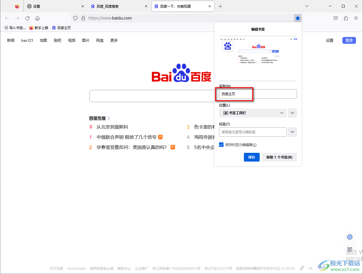This screenshot has width=363, height=274.
Task: Open the 地图 link
Action: (x=43, y=40)
